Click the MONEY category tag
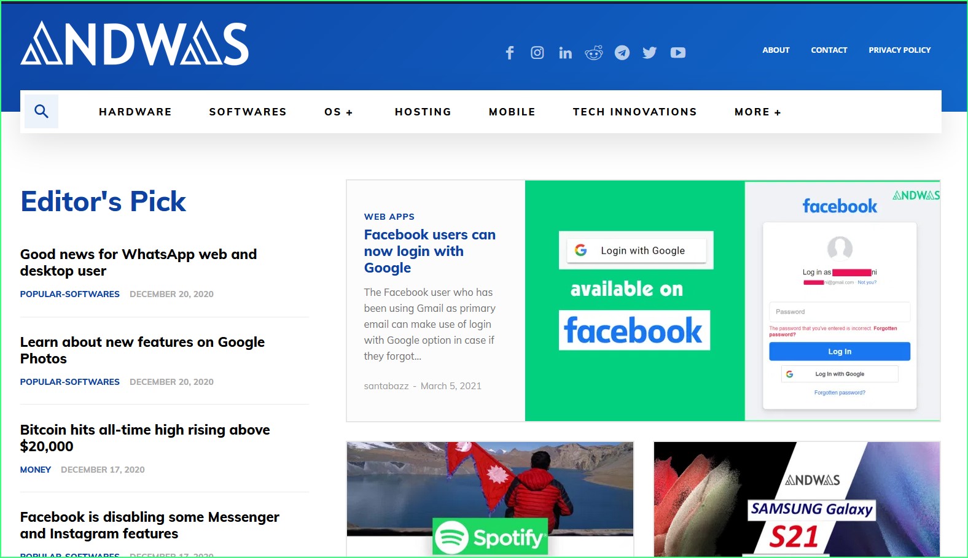 pyautogui.click(x=36, y=470)
